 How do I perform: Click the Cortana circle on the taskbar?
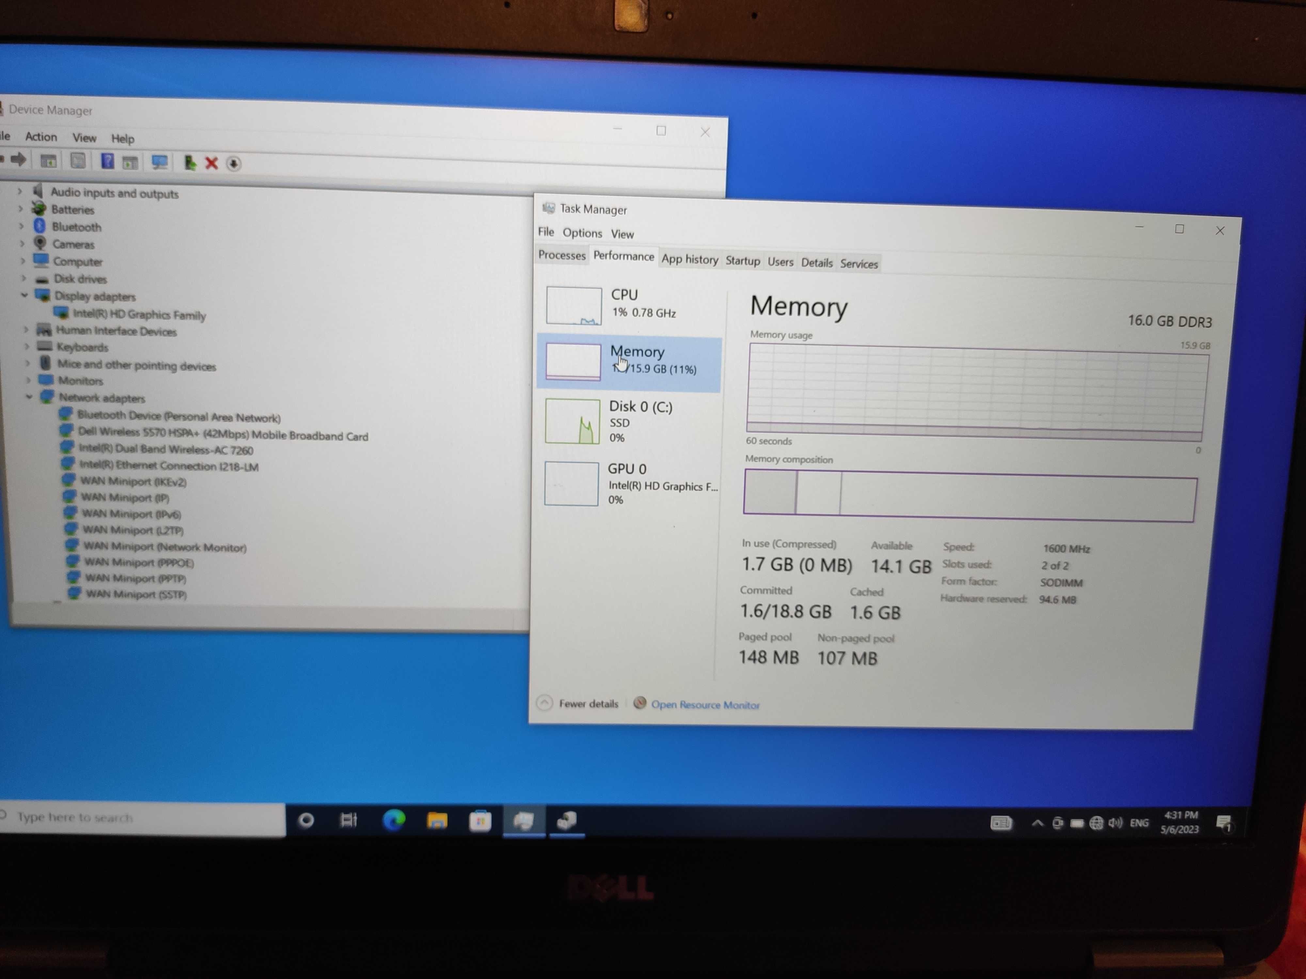point(306,820)
